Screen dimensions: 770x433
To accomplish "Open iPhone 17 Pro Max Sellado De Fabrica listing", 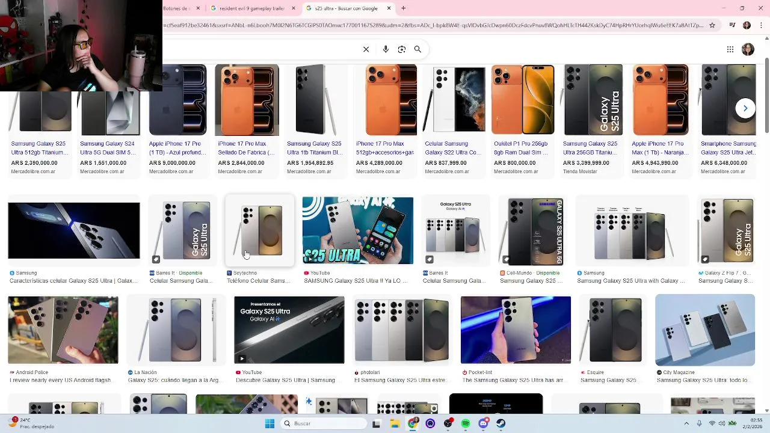I will [x=247, y=120].
